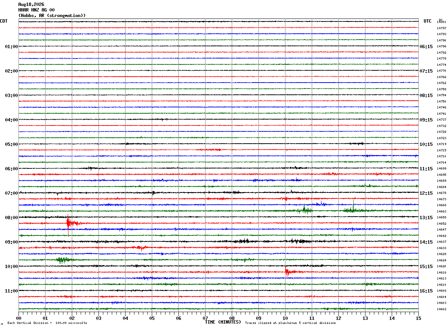Select the 07 minute axis tick label
The width and height of the screenshot is (448, 328).
coord(205,318)
